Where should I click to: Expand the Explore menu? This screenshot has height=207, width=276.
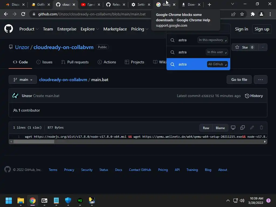pyautogui.click(x=90, y=29)
